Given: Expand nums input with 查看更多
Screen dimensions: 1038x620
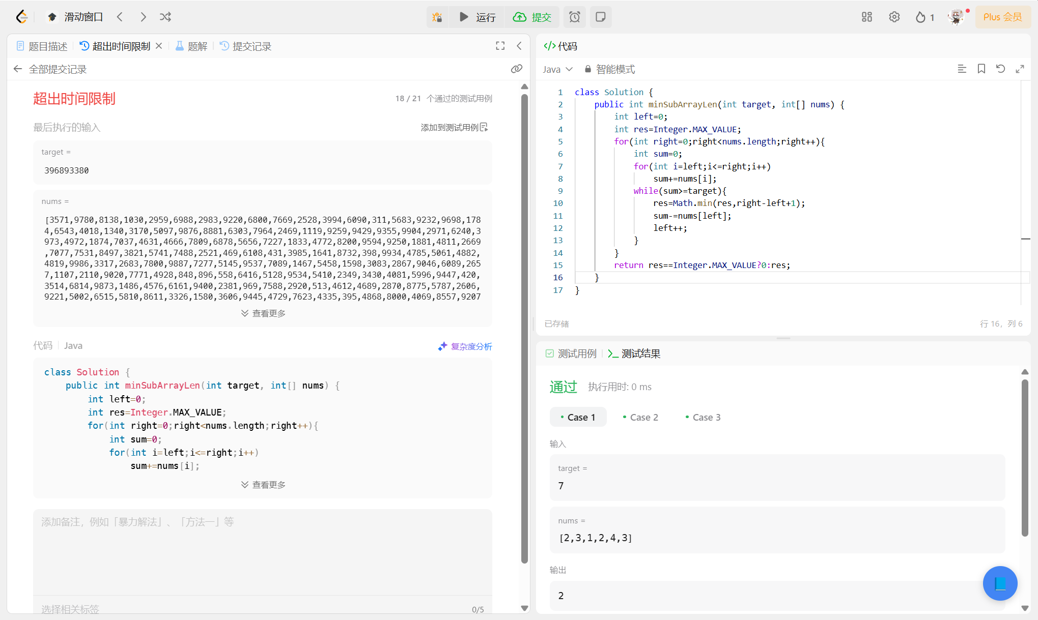Looking at the screenshot, I should pyautogui.click(x=263, y=313).
